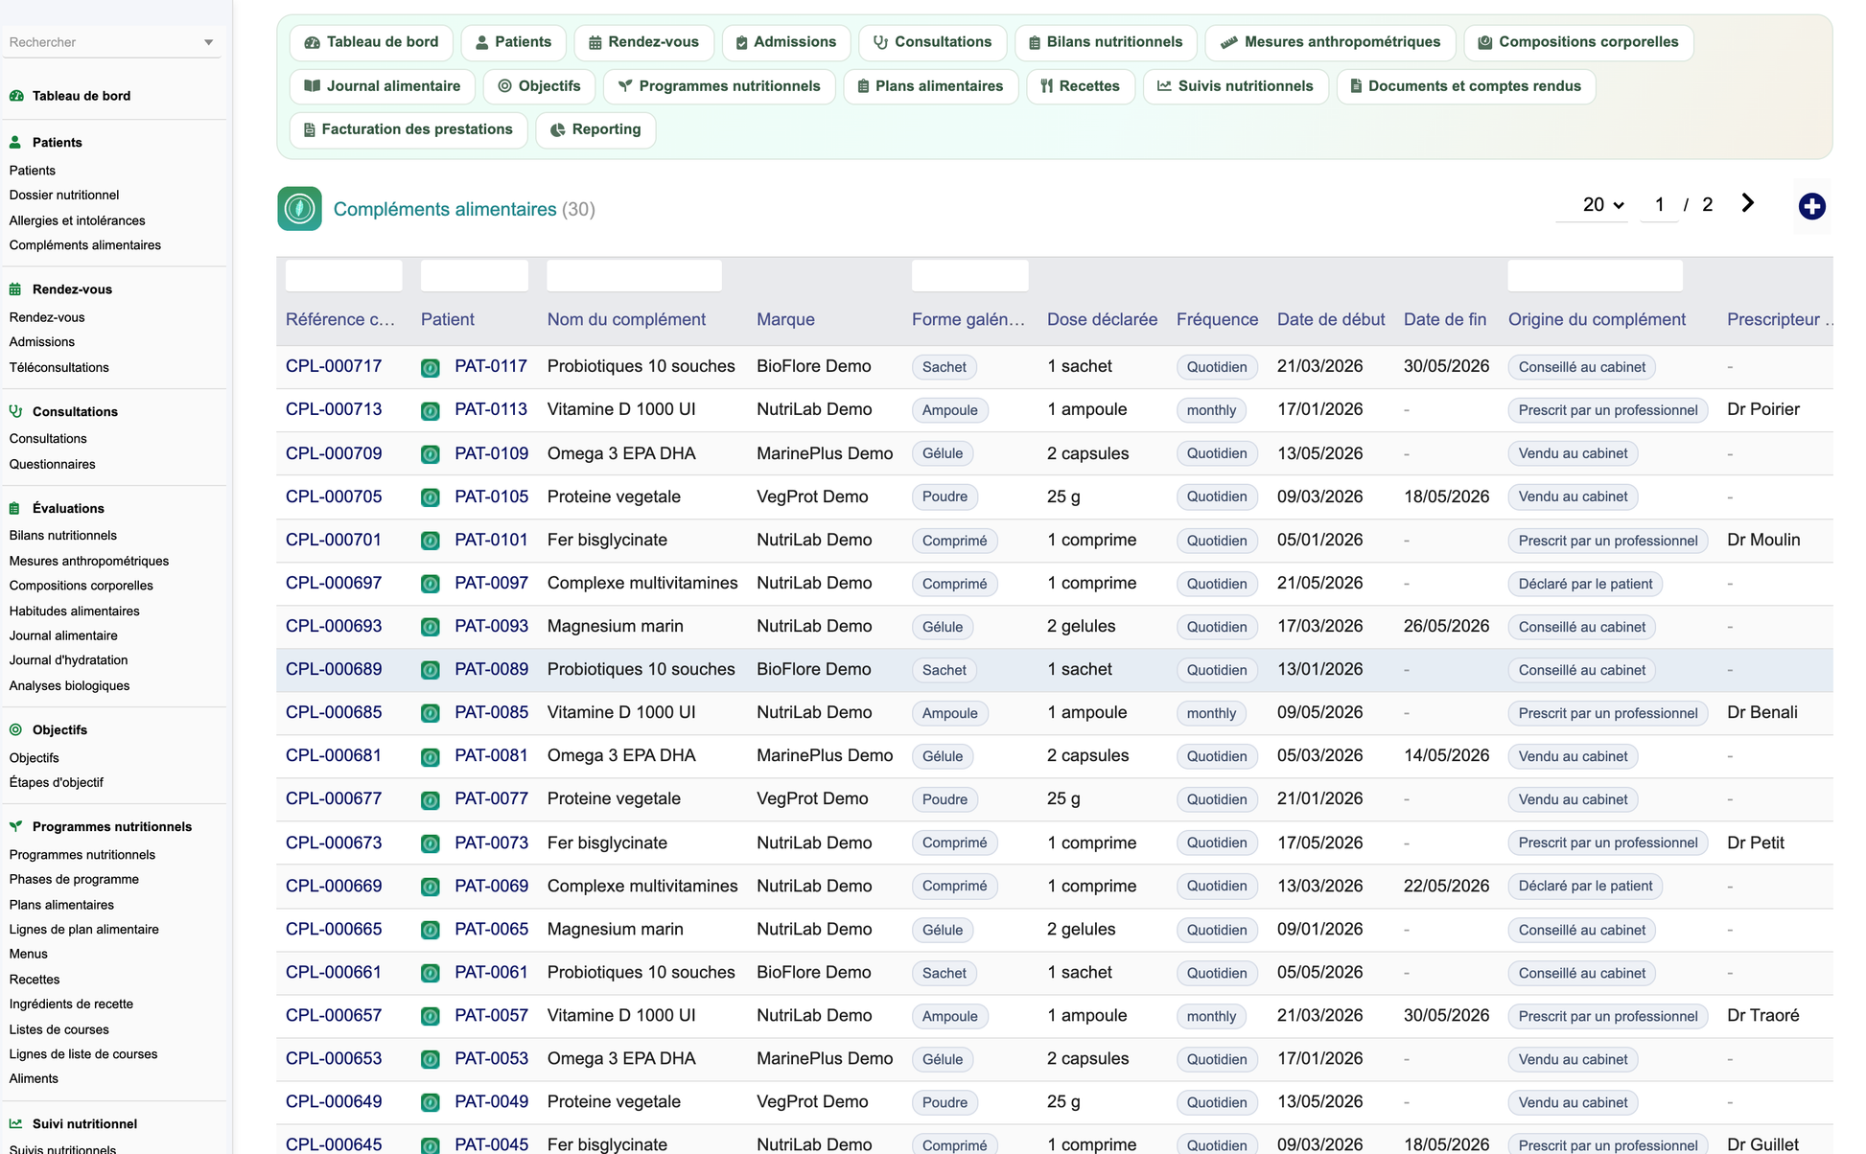Open record CPL-000701
The height and width of the screenshot is (1154, 1866).
334,540
